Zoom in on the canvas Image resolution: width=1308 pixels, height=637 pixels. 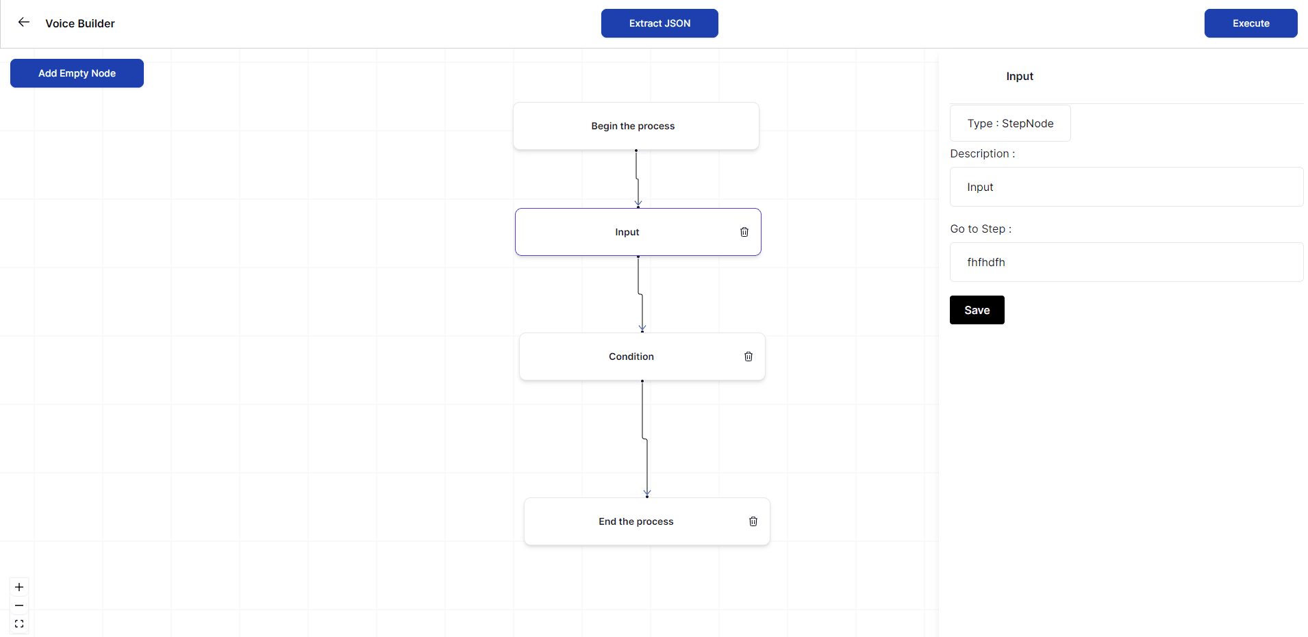coord(19,587)
